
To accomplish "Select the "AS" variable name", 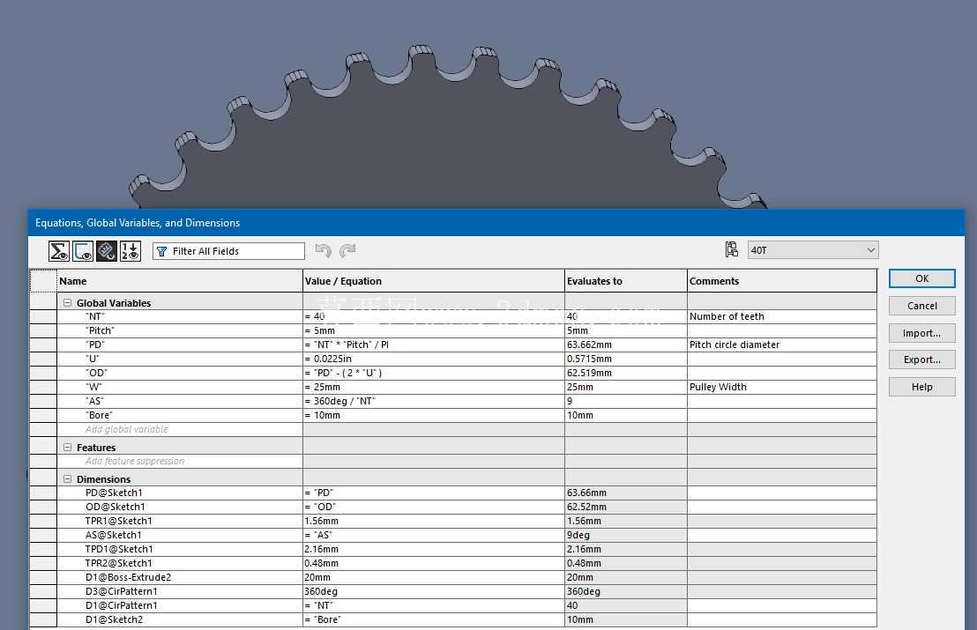I will 94,401.
